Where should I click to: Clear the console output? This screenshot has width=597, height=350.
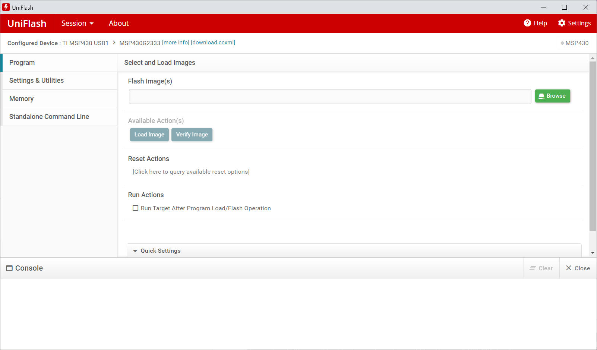(x=541, y=268)
